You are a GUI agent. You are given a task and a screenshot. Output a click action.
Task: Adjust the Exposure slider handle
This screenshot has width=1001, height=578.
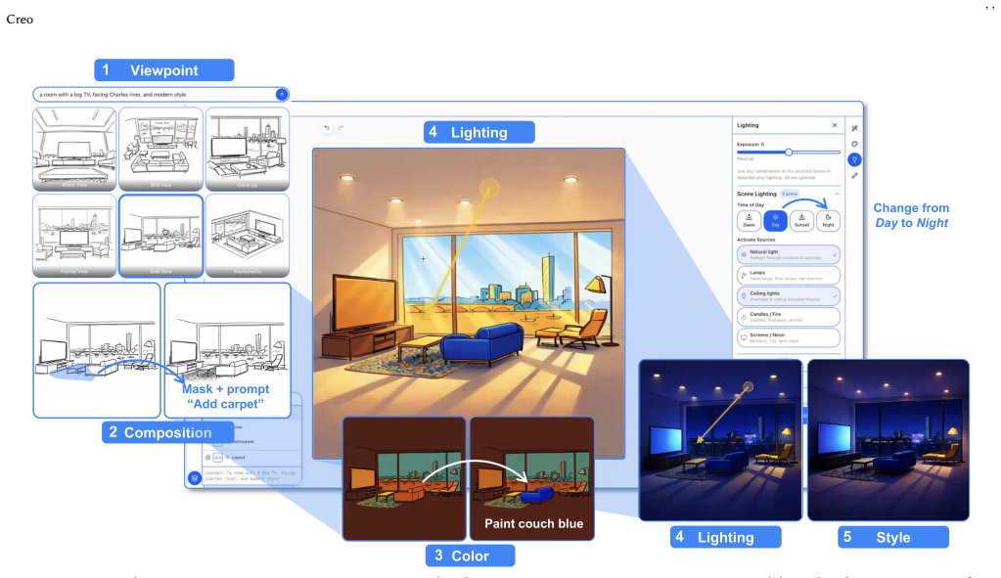point(789,152)
